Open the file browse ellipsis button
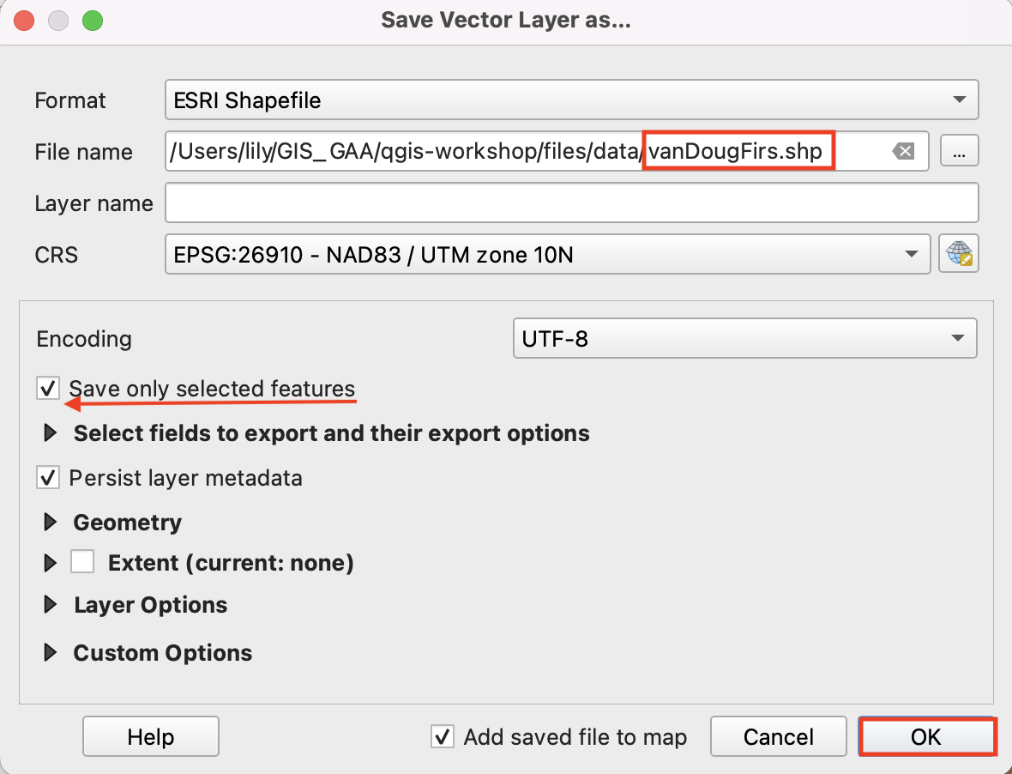The image size is (1012, 774). click(x=959, y=152)
